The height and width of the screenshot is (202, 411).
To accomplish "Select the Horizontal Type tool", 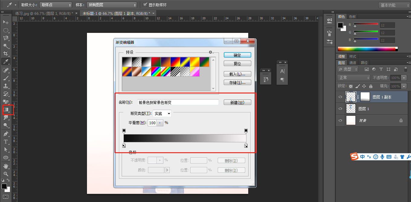I will click(6, 141).
